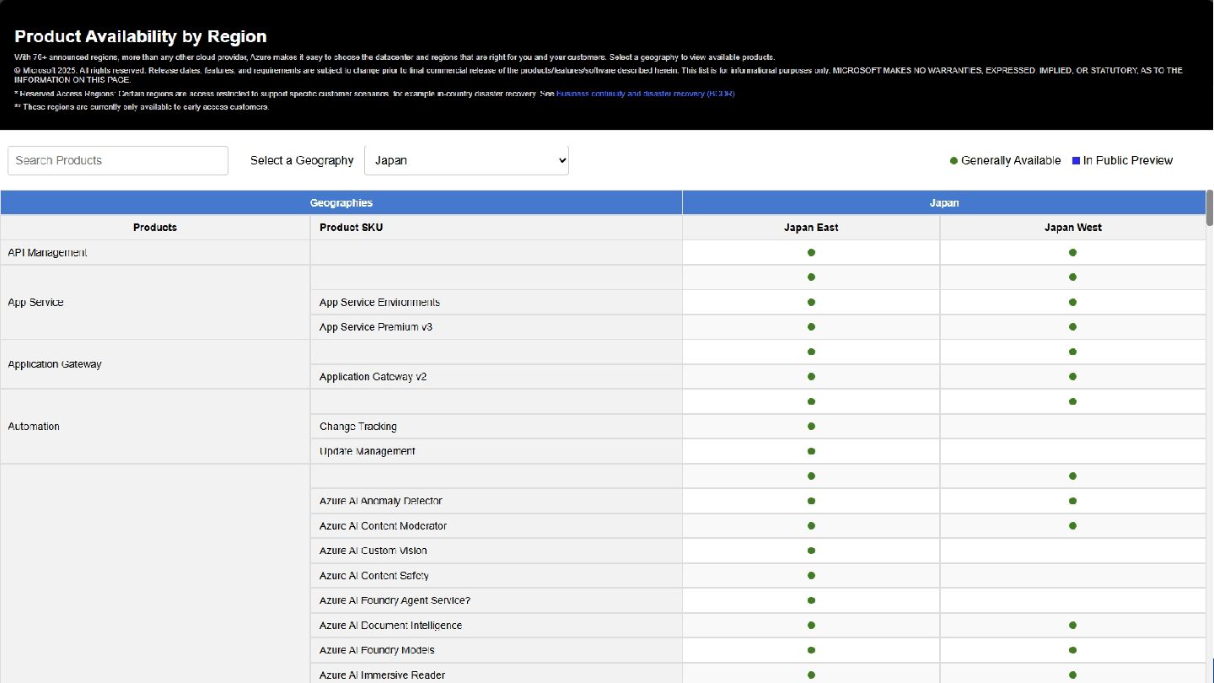Select the Azure AI Content Moderator SKU text
Screen dimensions: 1214x683
click(383, 525)
